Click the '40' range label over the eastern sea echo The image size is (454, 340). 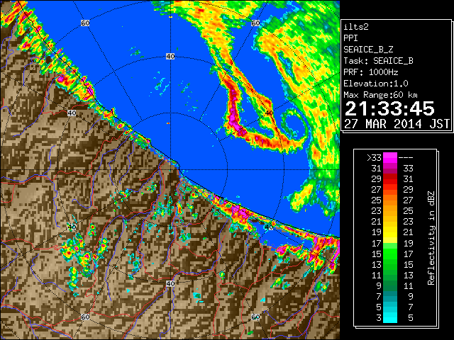tap(269, 113)
